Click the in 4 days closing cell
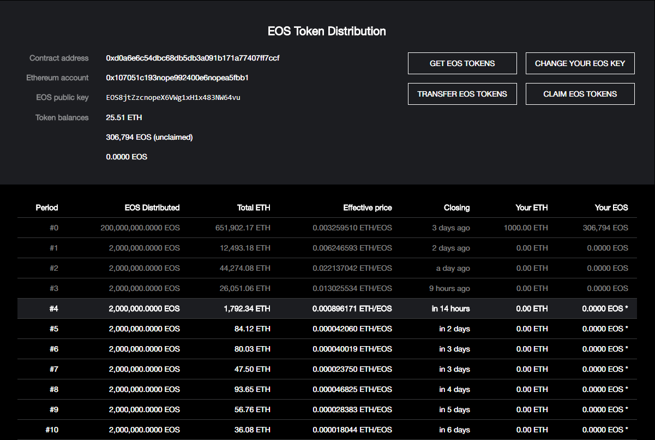The height and width of the screenshot is (440, 655). pos(455,389)
